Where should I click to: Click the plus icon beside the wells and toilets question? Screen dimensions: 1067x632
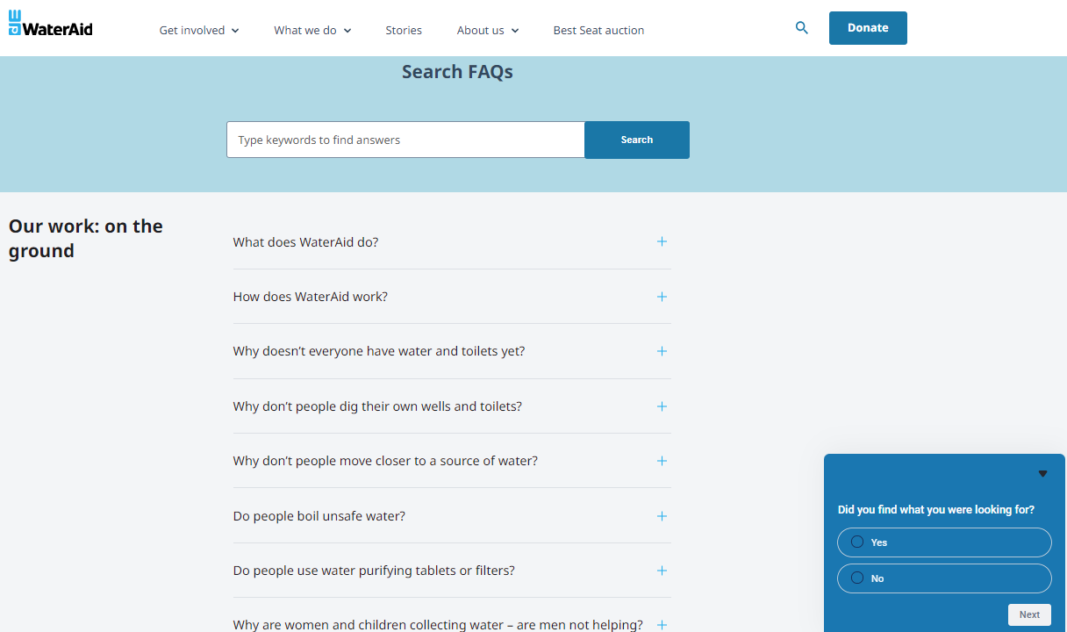pos(662,406)
